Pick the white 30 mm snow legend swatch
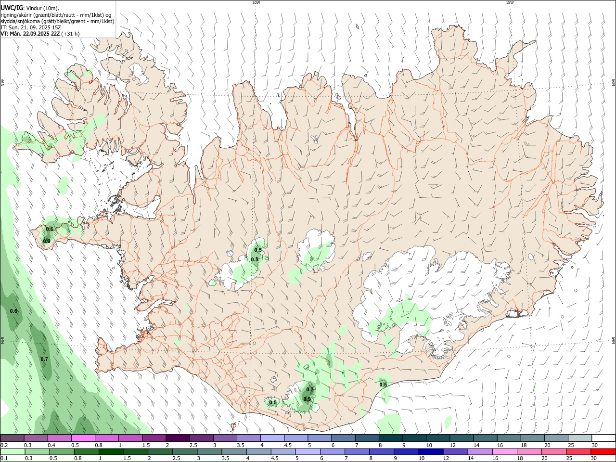This screenshot has height=462, width=616. tap(603, 438)
